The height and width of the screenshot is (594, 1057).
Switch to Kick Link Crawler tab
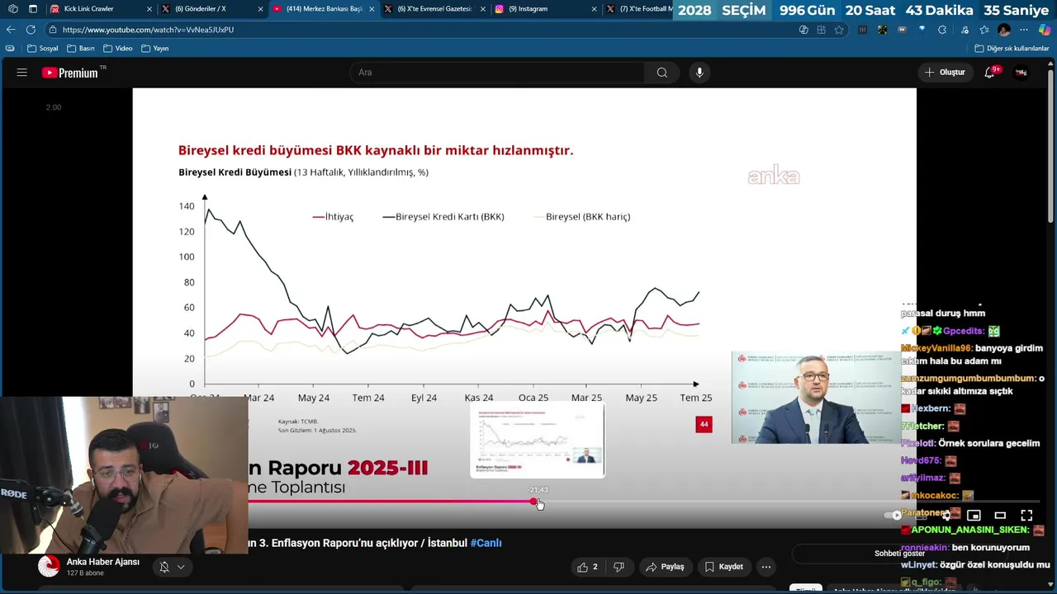(x=101, y=9)
